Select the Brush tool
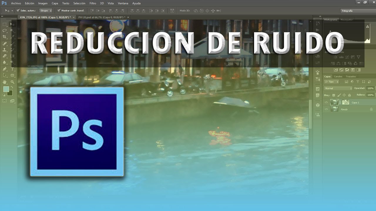 click(x=12, y=43)
